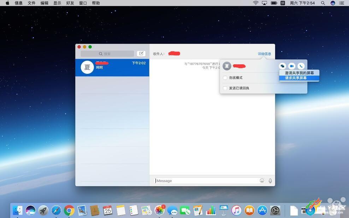Screen dimensions: 349x218
Task: Click the 详细信息 link
Action: (x=265, y=54)
